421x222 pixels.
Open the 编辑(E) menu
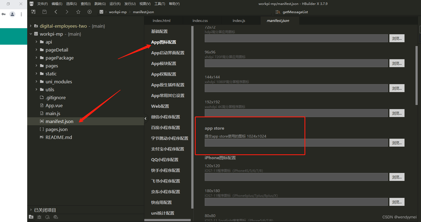(x=57, y=4)
